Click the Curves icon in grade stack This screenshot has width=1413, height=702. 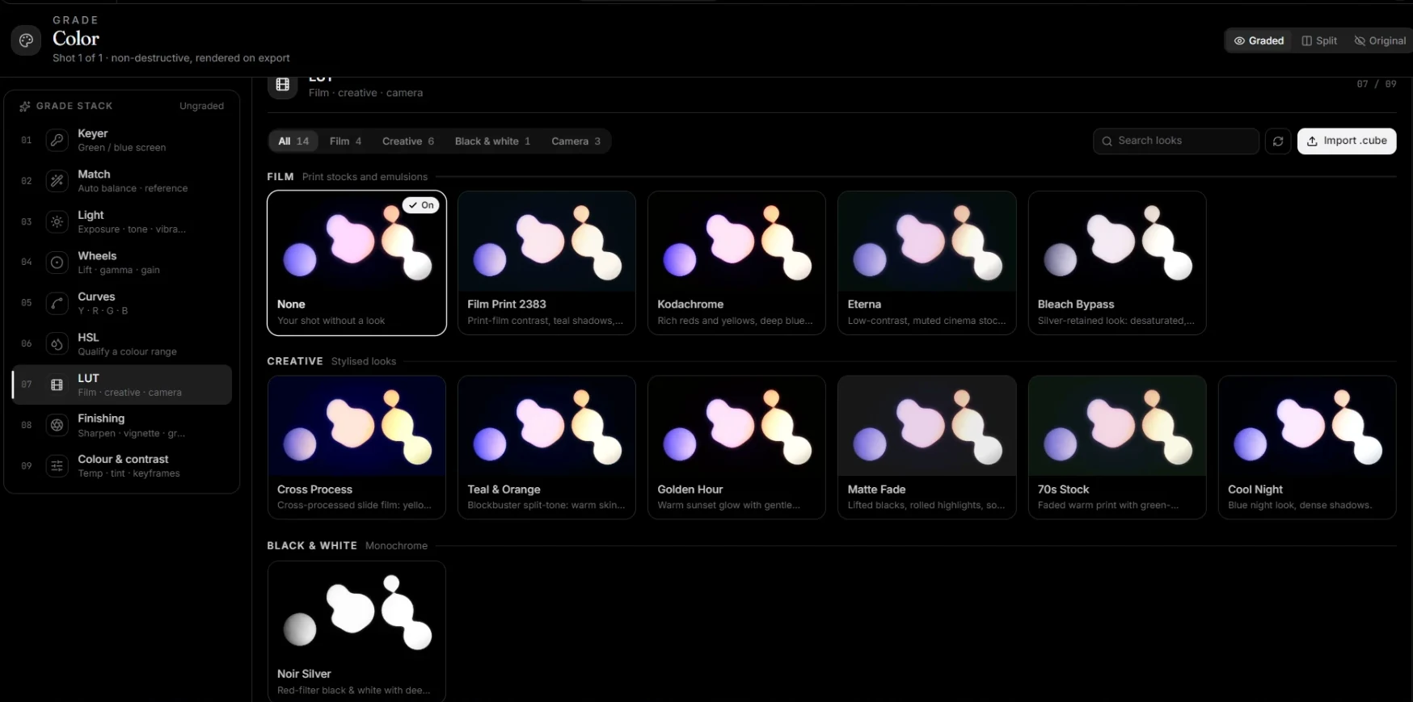pos(57,303)
